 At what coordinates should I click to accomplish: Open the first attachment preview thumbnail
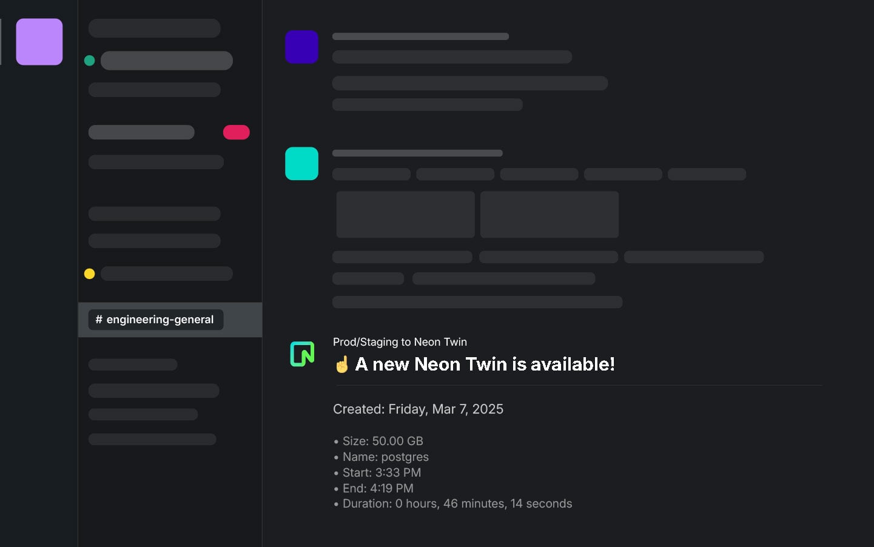(405, 214)
